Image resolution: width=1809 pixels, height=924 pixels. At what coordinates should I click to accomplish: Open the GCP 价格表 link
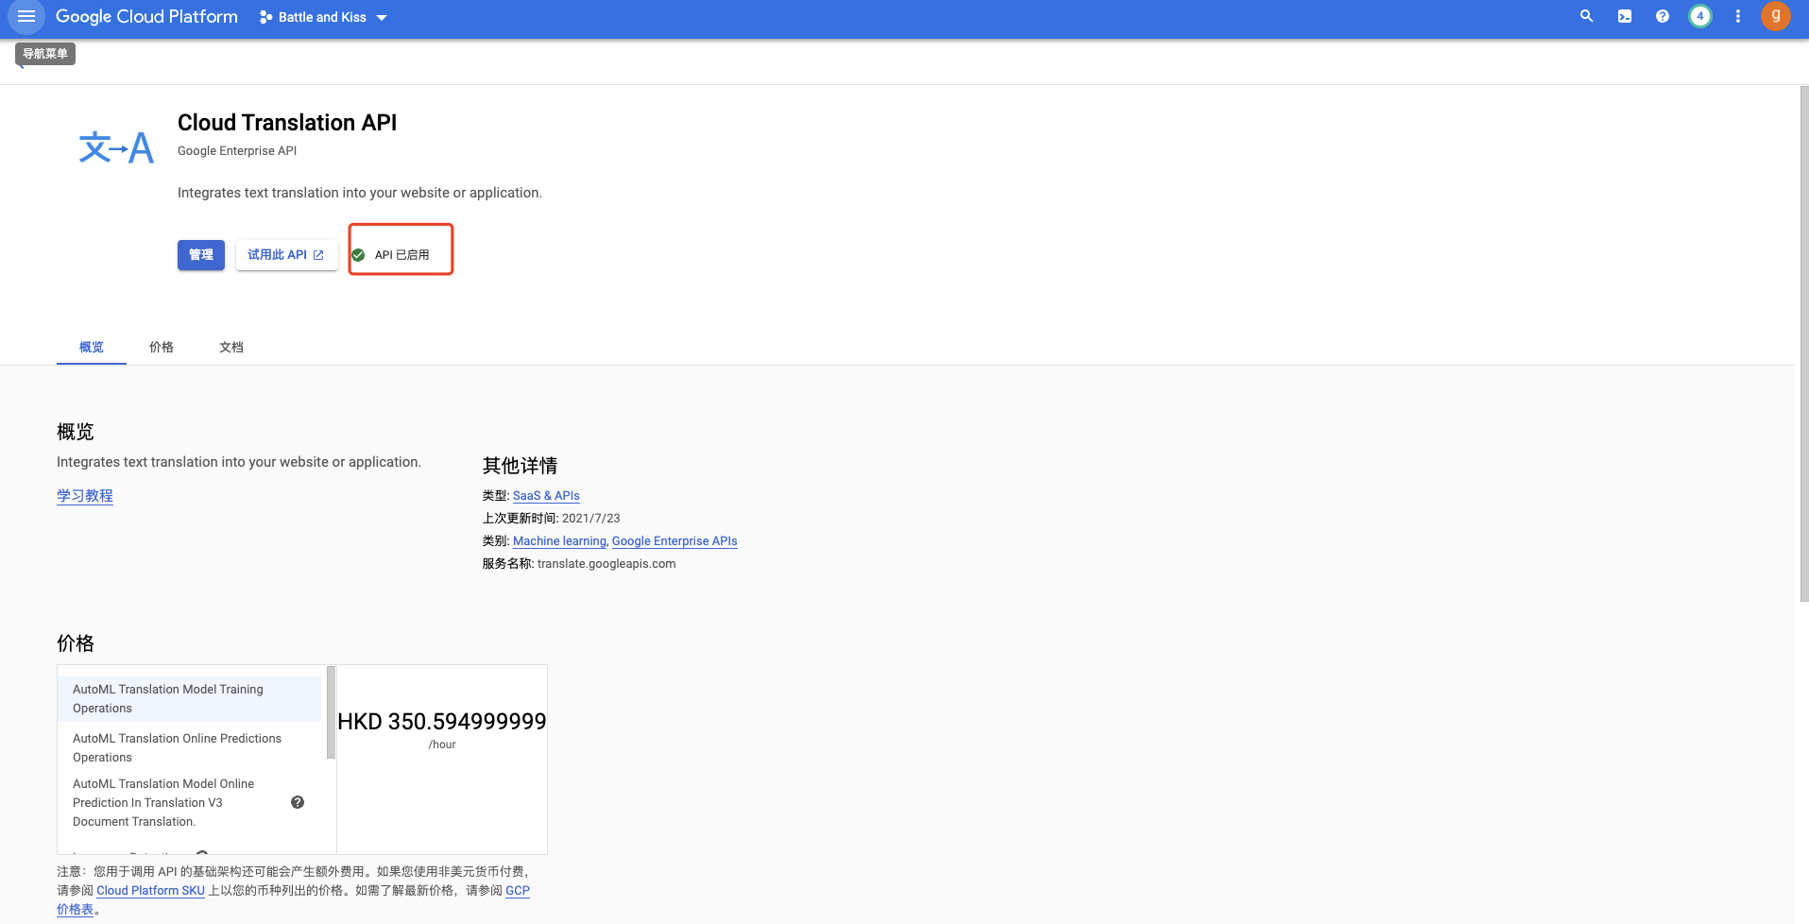(518, 891)
